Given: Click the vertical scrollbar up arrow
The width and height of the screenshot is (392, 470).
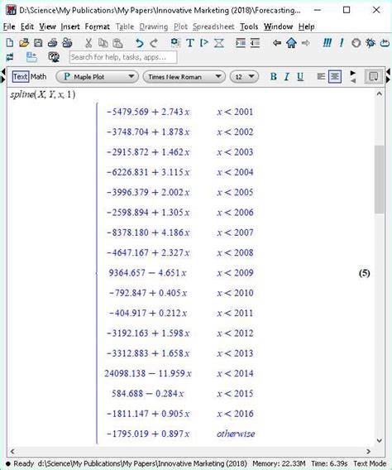Looking at the screenshot, I should click(379, 94).
